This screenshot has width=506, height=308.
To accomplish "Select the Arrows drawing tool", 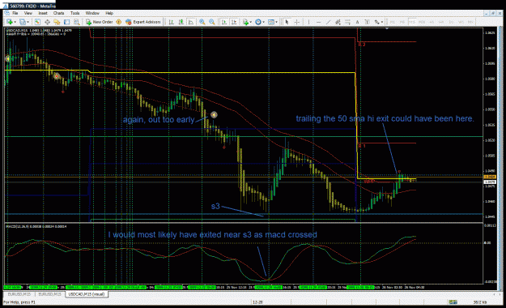I will pyautogui.click(x=376, y=22).
